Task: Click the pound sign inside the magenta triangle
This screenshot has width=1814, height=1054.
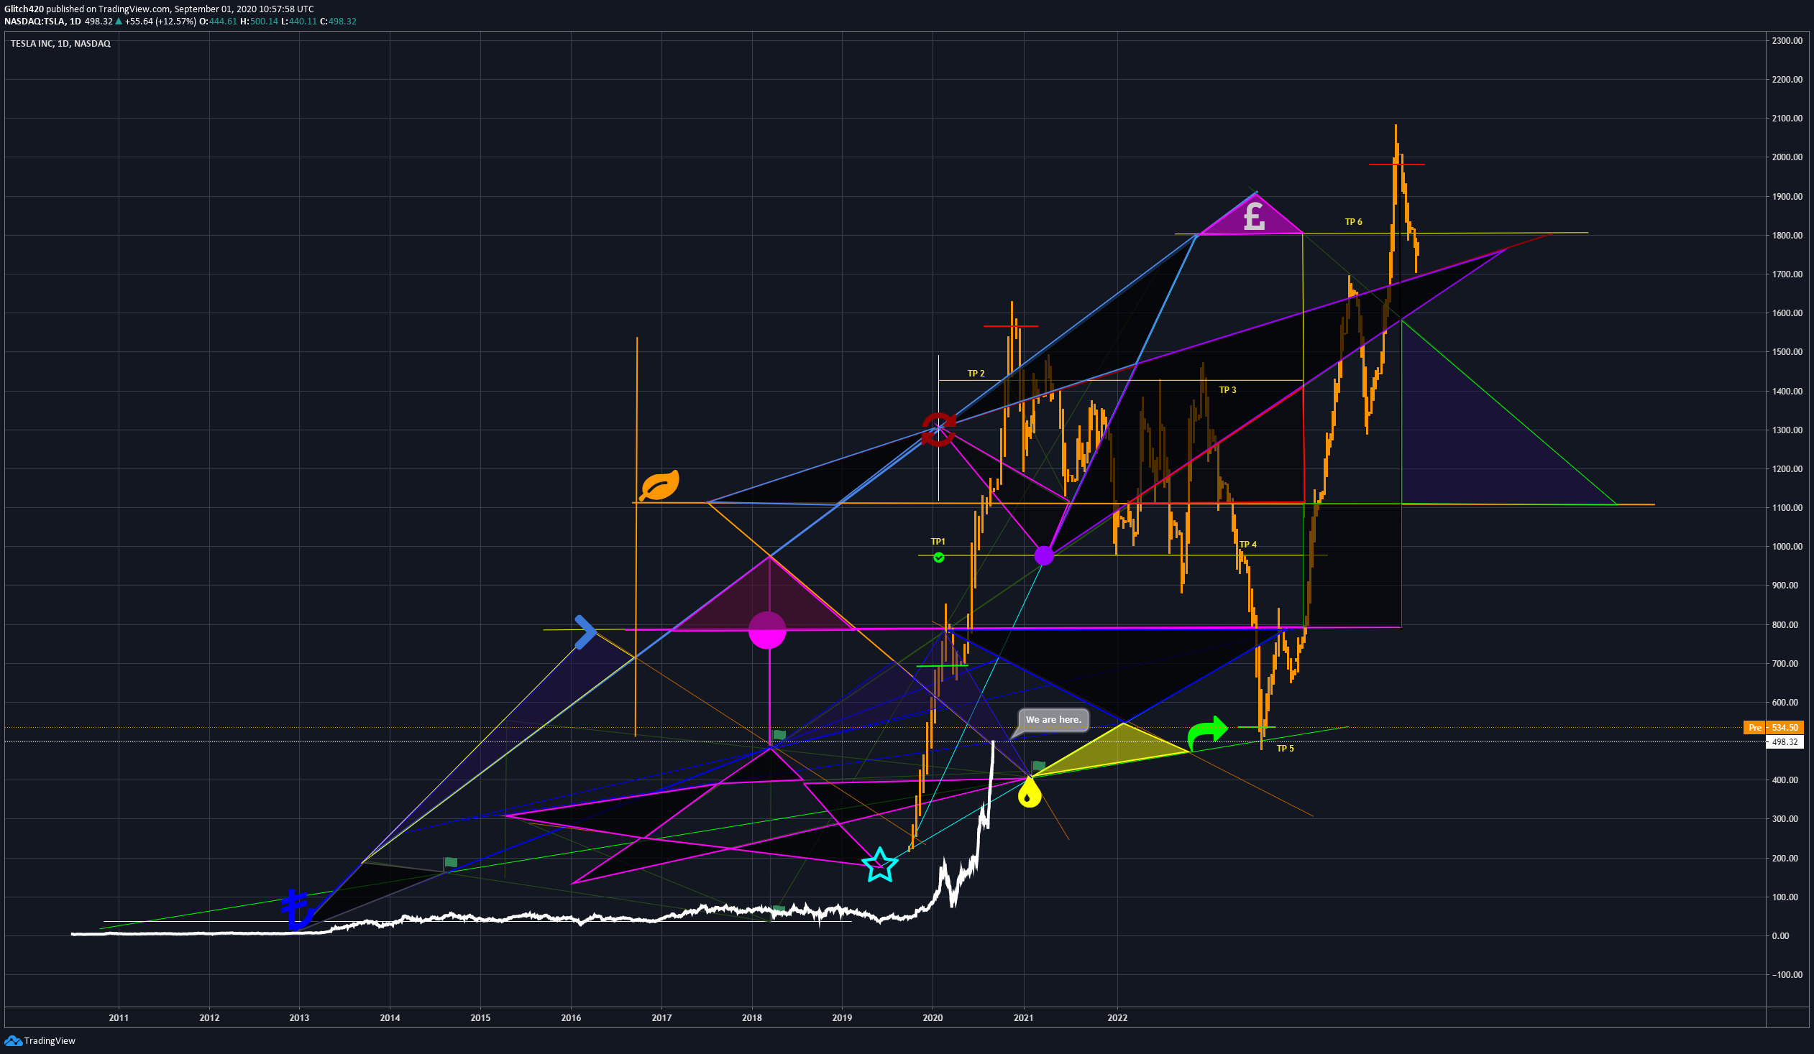Action: pos(1254,216)
